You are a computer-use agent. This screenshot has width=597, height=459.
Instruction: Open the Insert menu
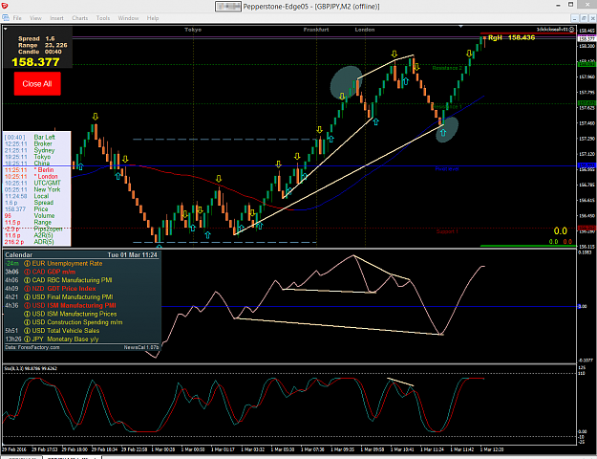56,18
